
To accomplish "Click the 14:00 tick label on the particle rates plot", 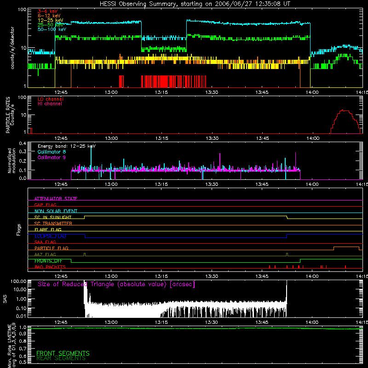I will (x=313, y=138).
